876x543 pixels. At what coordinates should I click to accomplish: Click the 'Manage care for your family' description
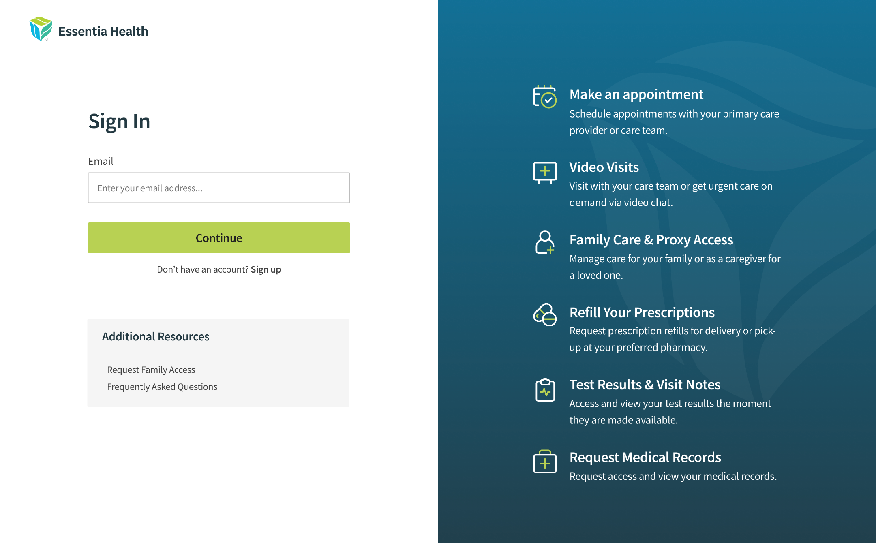(675, 267)
